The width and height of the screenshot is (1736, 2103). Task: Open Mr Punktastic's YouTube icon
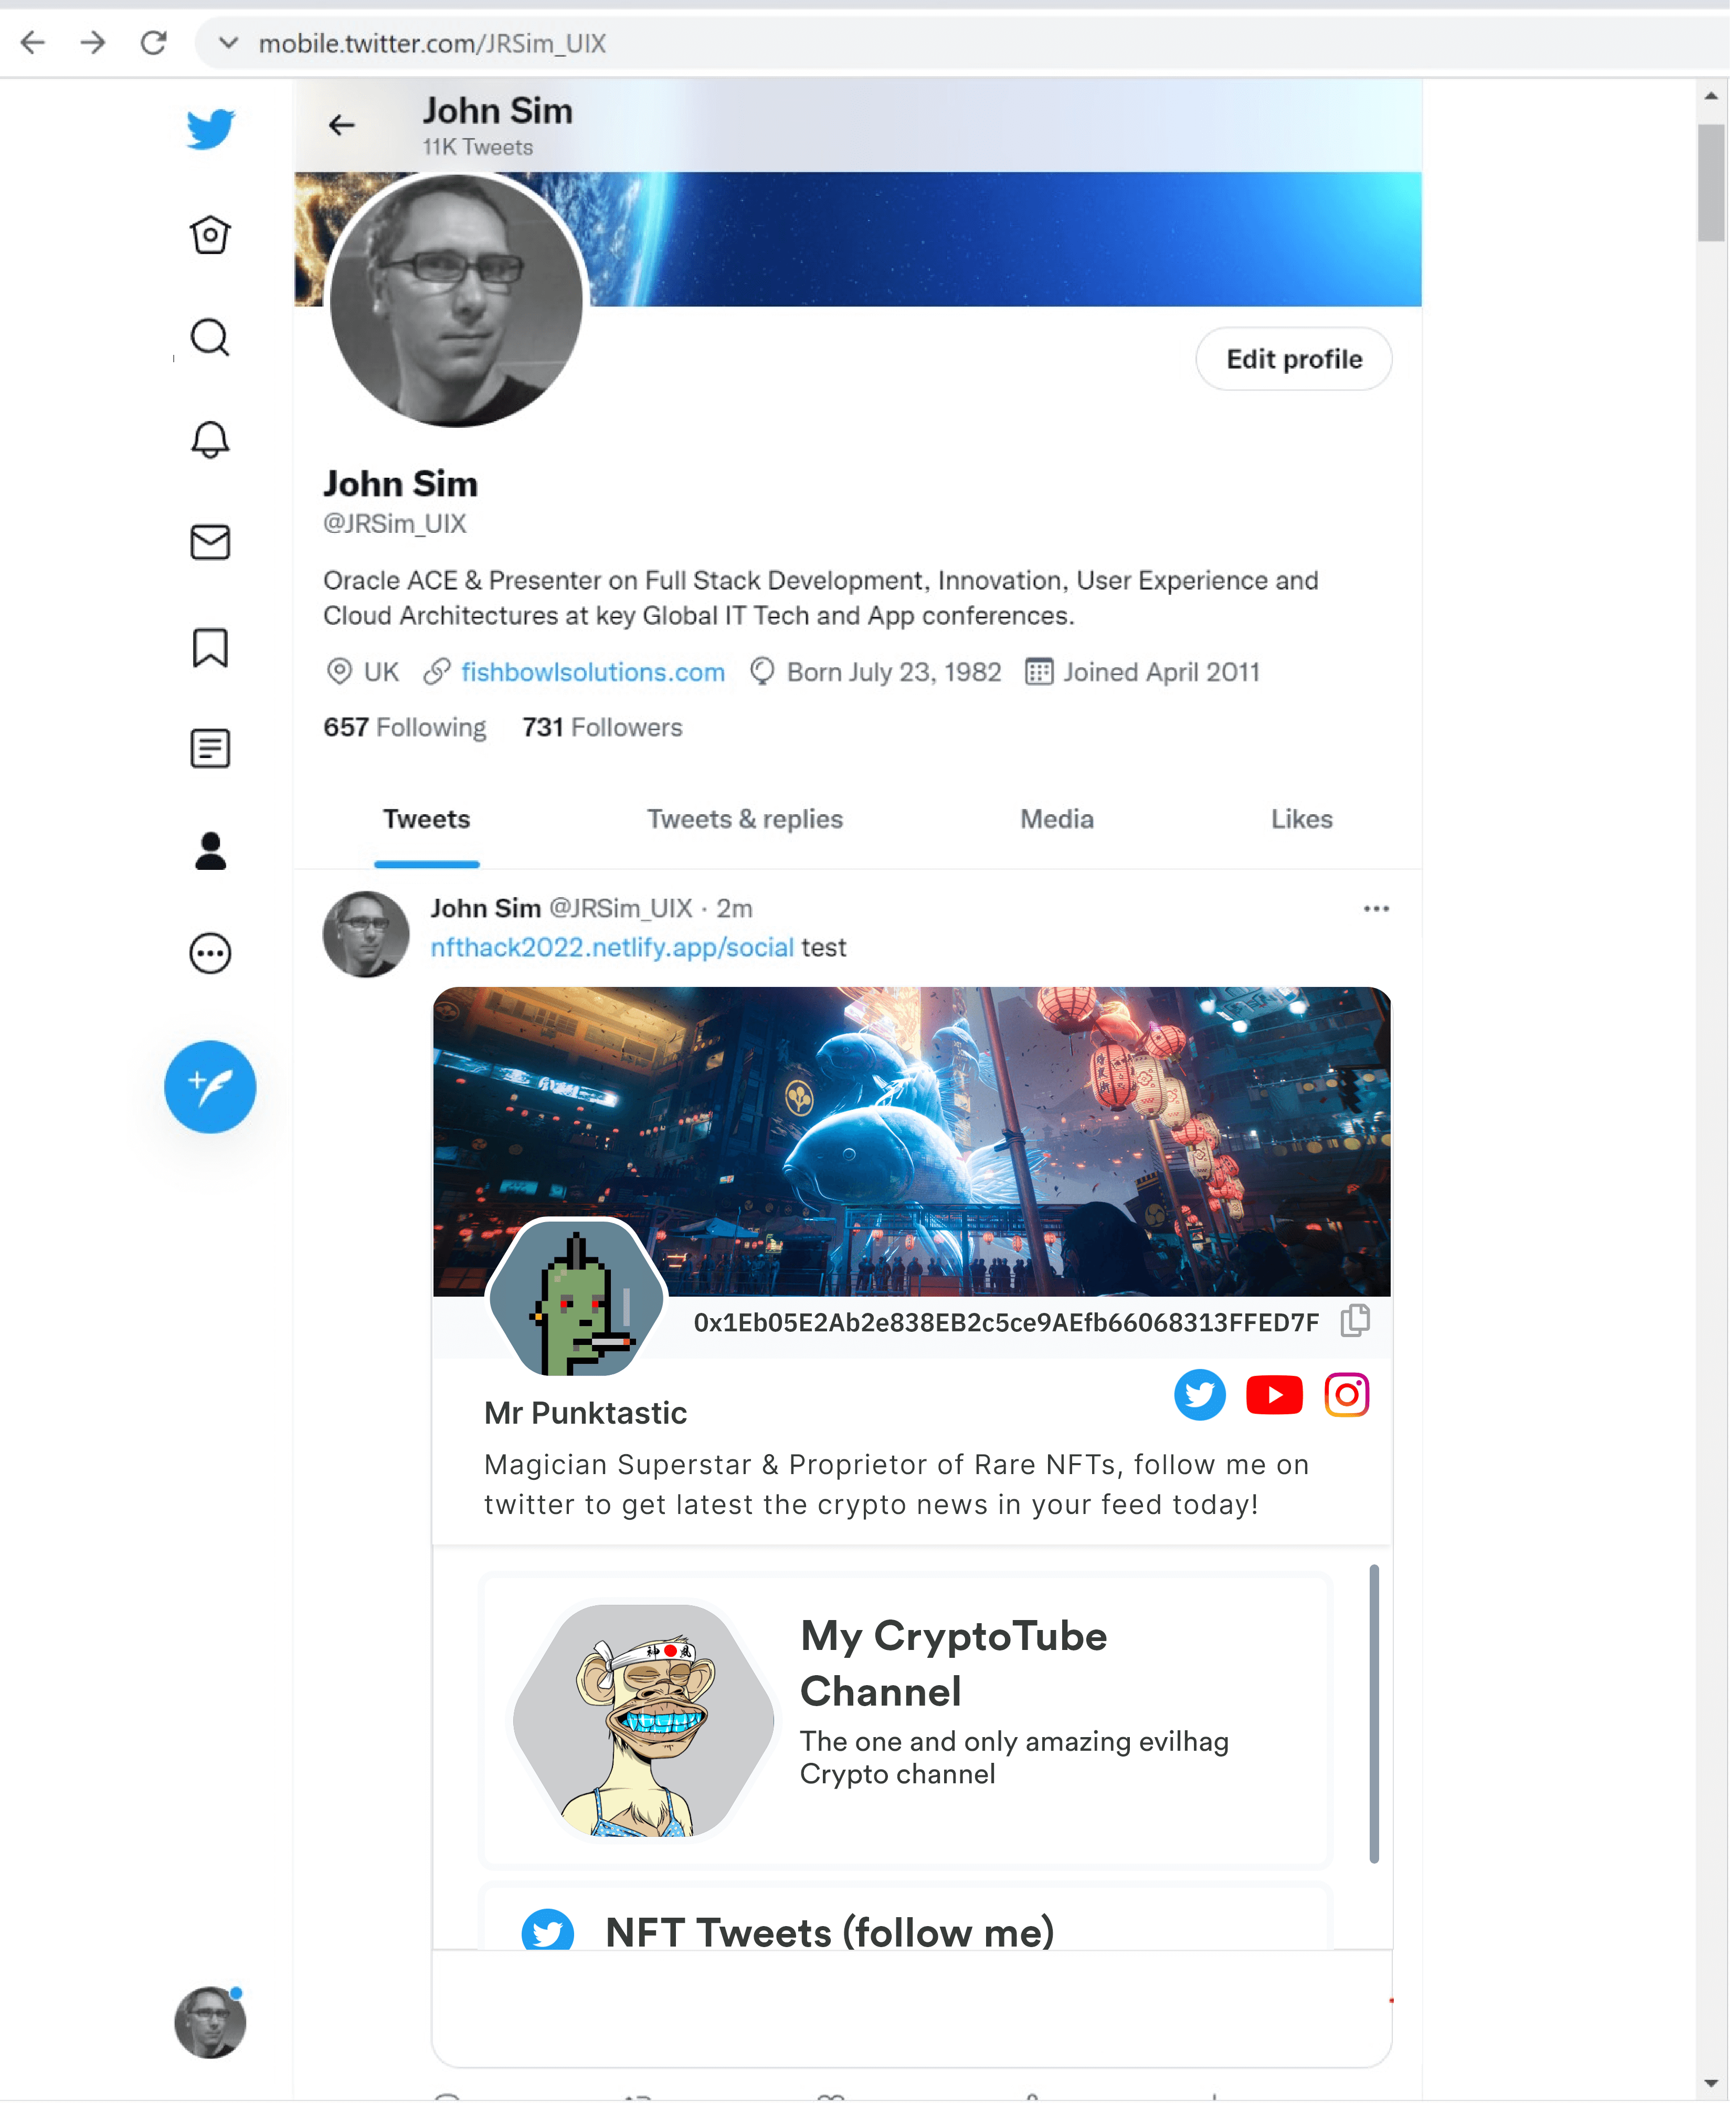click(1274, 1395)
